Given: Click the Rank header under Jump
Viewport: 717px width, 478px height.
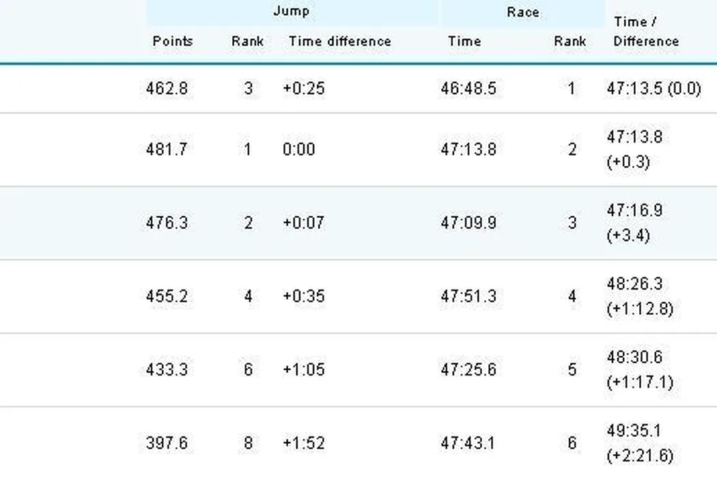Looking at the screenshot, I should click(x=247, y=41).
